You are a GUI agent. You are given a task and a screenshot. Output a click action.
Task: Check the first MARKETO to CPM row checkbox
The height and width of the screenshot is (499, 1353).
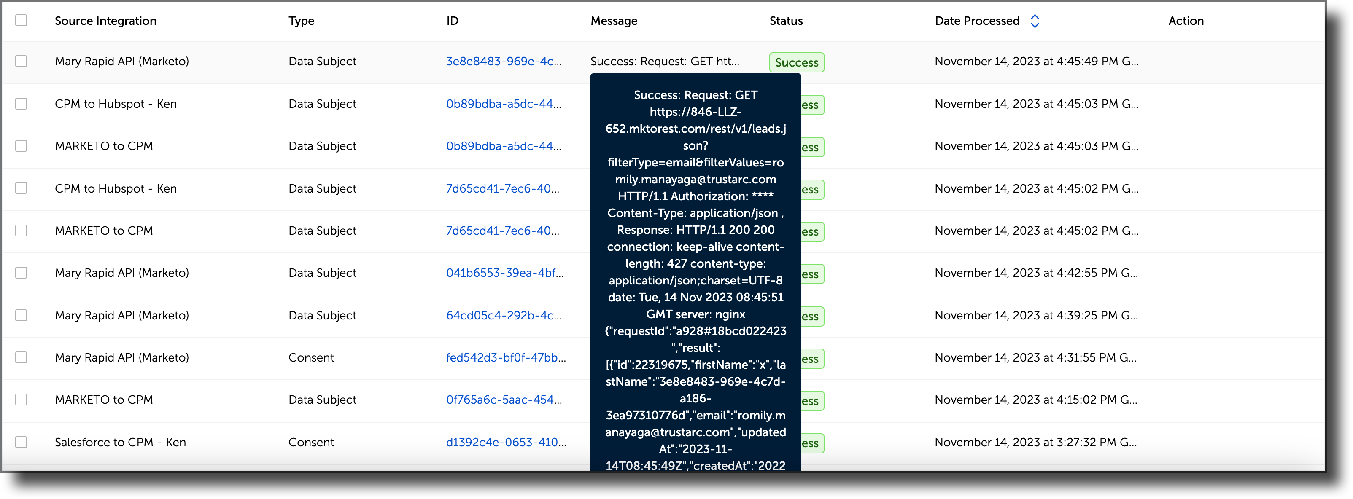(x=21, y=146)
